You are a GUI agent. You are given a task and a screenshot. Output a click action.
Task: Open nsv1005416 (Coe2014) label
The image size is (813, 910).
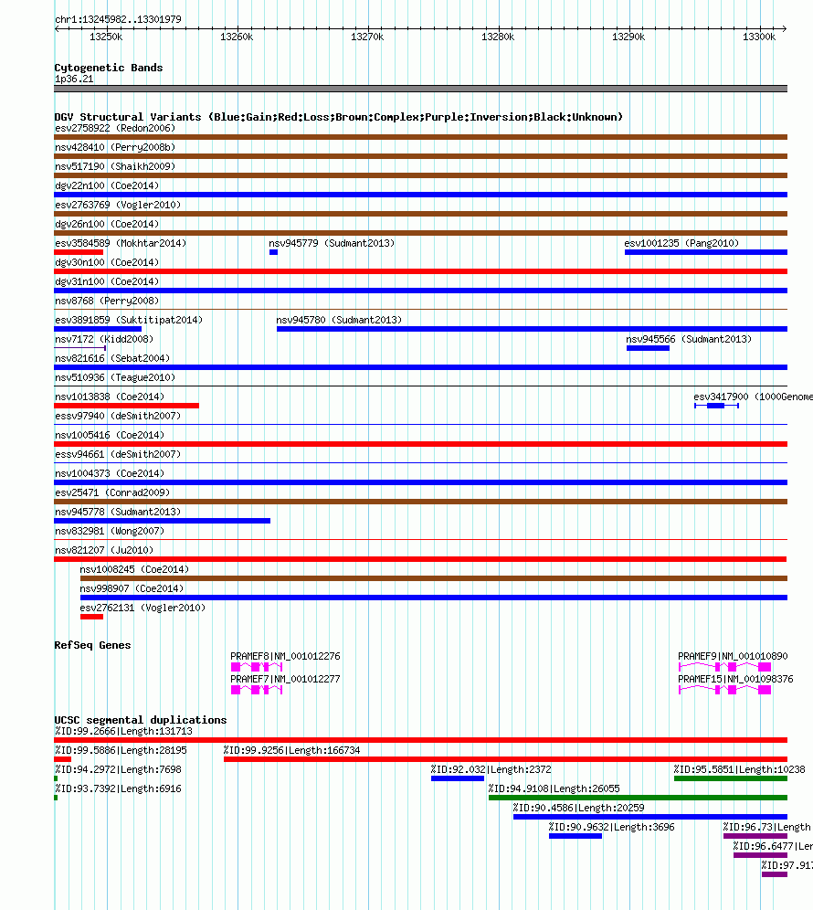pos(110,435)
